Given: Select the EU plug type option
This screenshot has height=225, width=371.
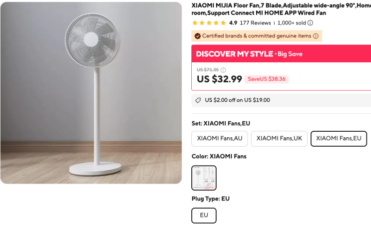Looking at the screenshot, I should (204, 216).
